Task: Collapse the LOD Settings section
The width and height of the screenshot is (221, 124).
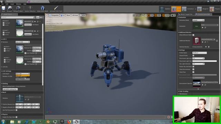Action: [x=2, y=71]
